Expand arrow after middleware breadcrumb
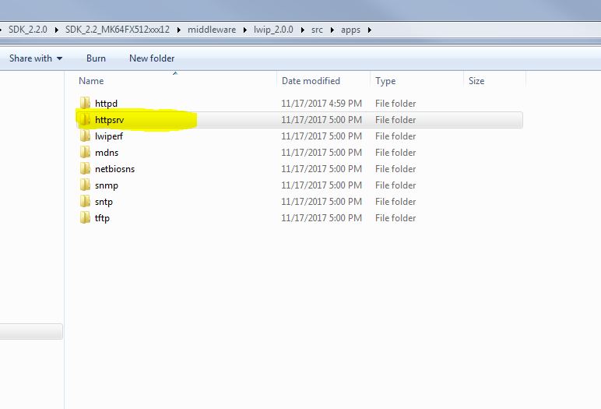This screenshot has height=409, width=601. (x=245, y=30)
